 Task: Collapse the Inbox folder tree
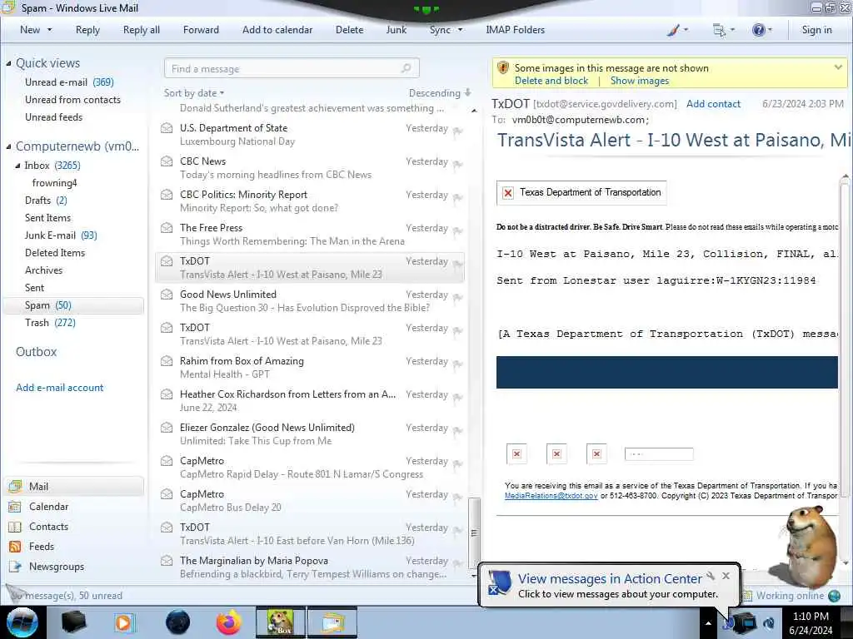(x=18, y=166)
